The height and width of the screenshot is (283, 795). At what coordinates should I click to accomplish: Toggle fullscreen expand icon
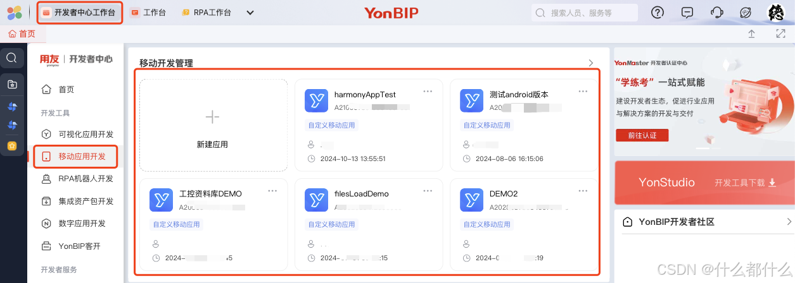(780, 34)
